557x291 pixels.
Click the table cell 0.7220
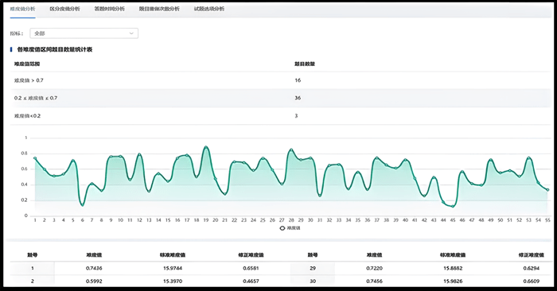374,268
